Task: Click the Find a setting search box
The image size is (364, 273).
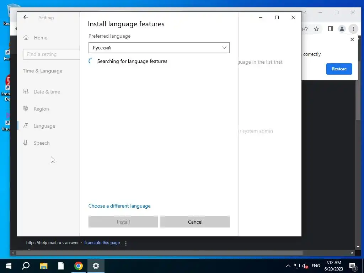Action: click(51, 54)
